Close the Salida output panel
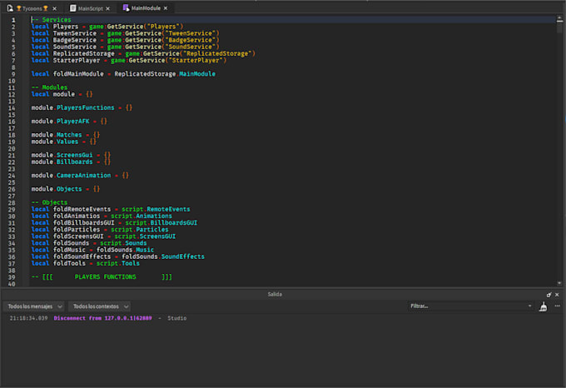Image resolution: width=566 pixels, height=388 pixels. [557, 295]
